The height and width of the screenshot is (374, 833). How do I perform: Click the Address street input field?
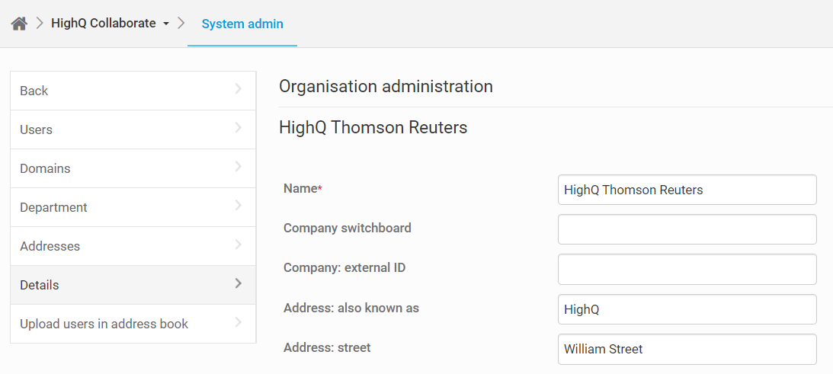[687, 349]
